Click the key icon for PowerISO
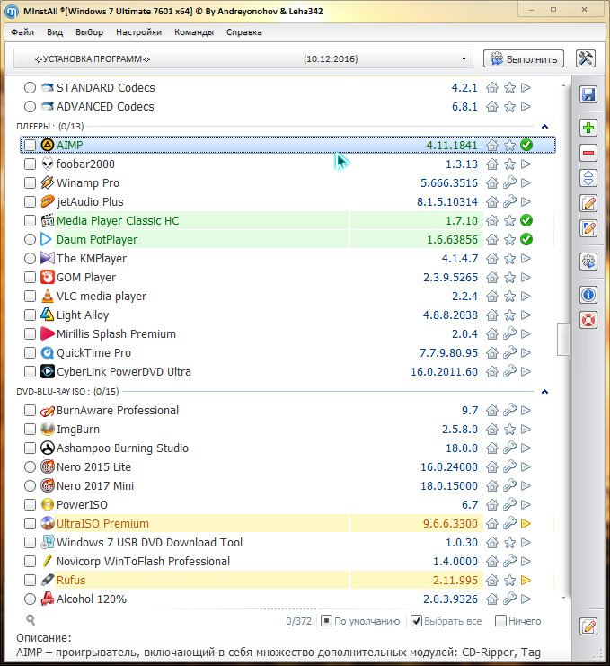 (x=509, y=504)
